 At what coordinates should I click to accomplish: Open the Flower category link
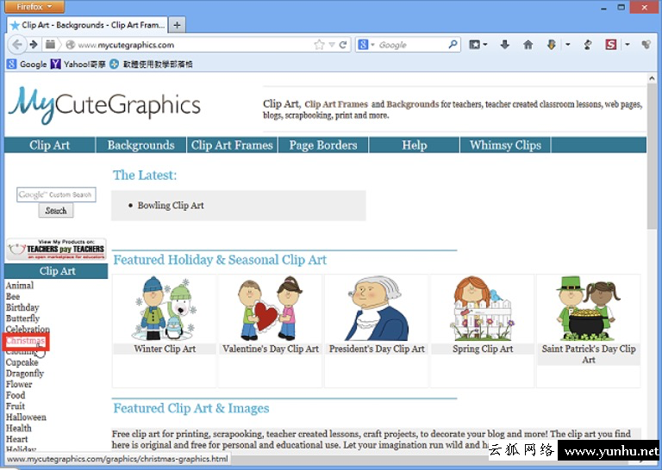point(19,384)
